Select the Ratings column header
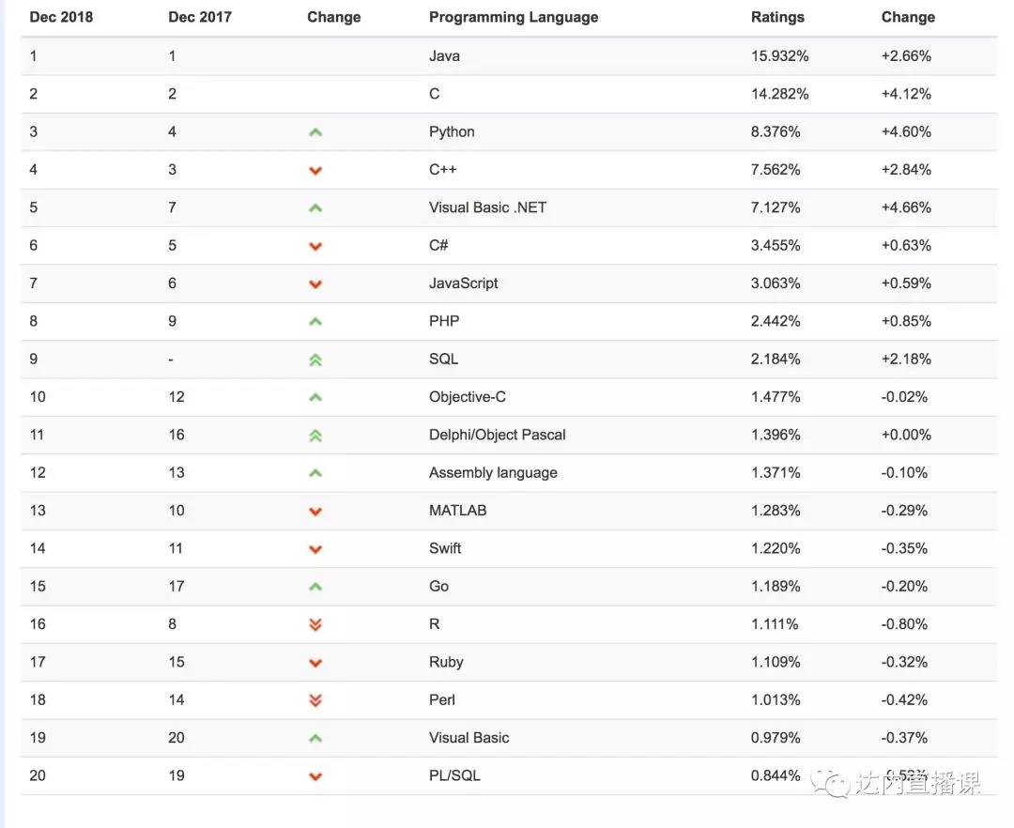 777,18
